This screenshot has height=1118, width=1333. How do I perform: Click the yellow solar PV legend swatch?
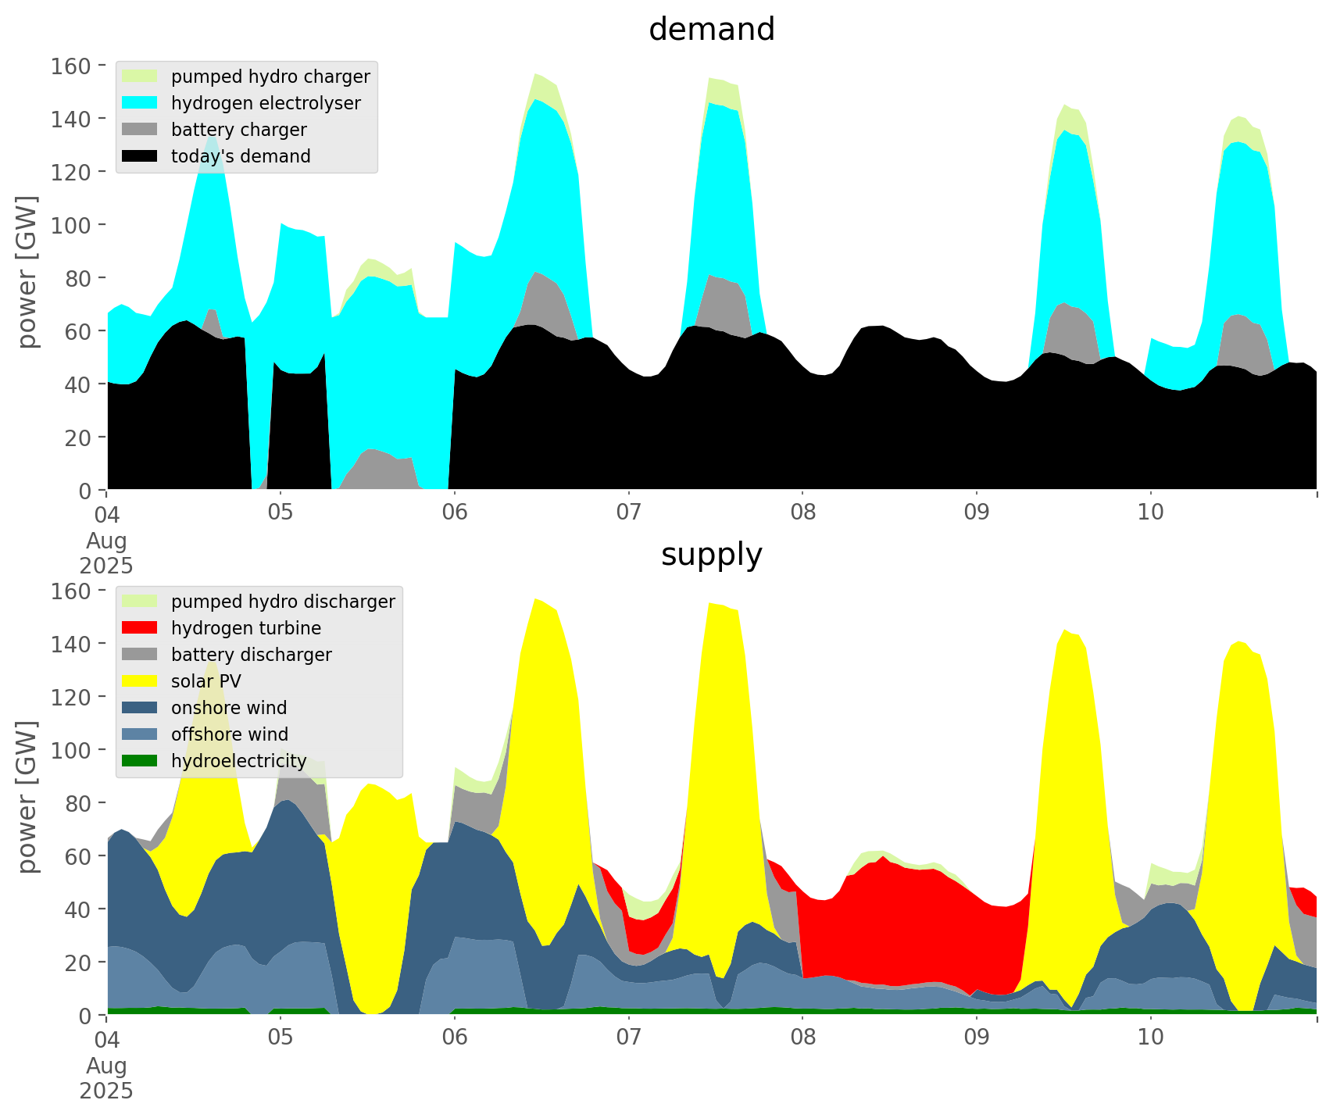(x=140, y=681)
